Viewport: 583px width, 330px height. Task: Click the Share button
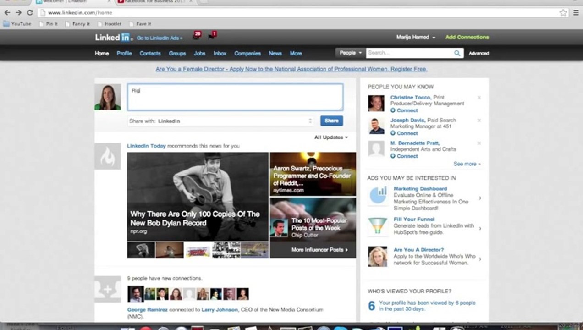pyautogui.click(x=331, y=121)
